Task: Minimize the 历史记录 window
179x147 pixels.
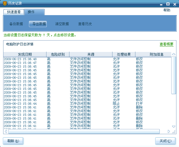Action: [x=161, y=5]
